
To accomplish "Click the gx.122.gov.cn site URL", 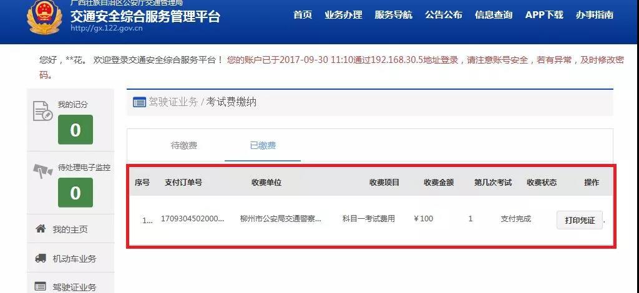I will pyautogui.click(x=106, y=28).
